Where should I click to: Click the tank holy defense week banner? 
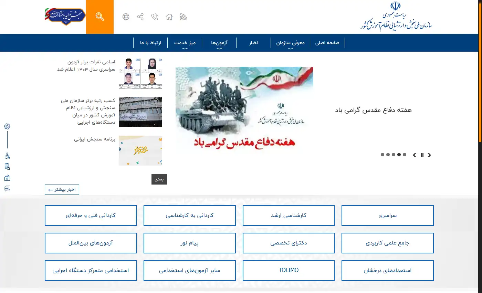[244, 110]
